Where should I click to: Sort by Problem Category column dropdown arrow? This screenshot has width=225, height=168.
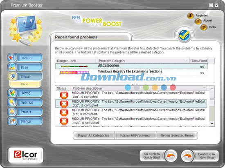tap(187, 60)
